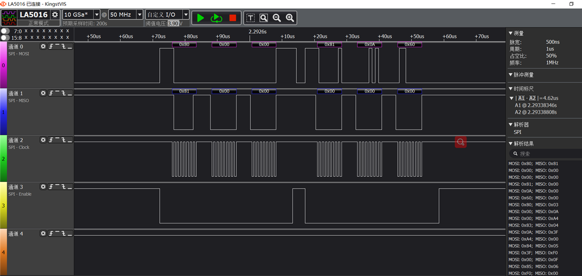Select result row MOSI: 0x80; MISO: 0x81
Image resolution: width=582 pixels, height=276 pixels.
[x=533, y=164]
